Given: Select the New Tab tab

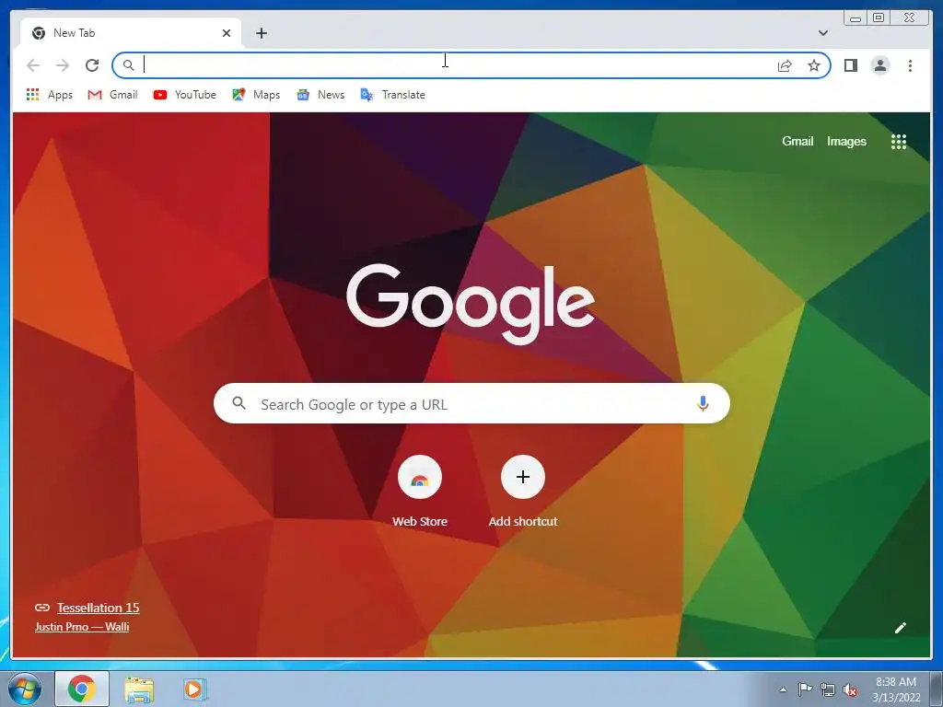Looking at the screenshot, I should click(131, 33).
